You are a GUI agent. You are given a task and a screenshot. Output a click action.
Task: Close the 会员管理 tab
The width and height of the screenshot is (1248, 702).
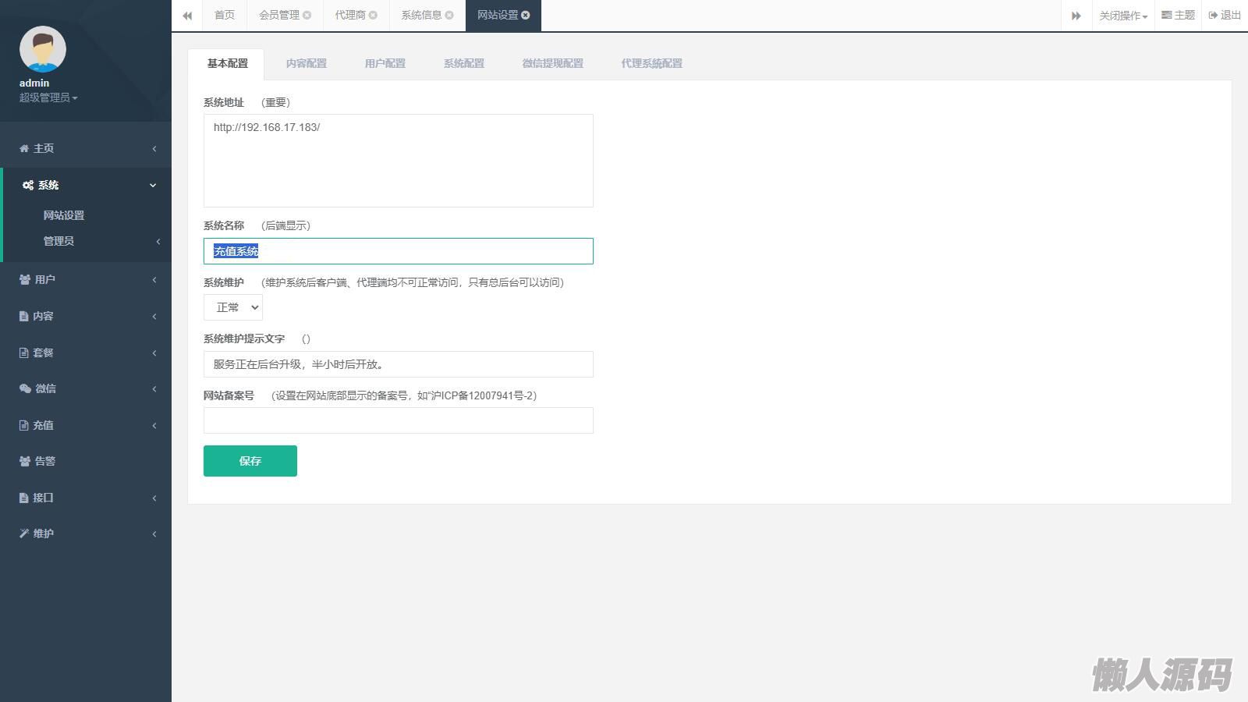tap(307, 15)
